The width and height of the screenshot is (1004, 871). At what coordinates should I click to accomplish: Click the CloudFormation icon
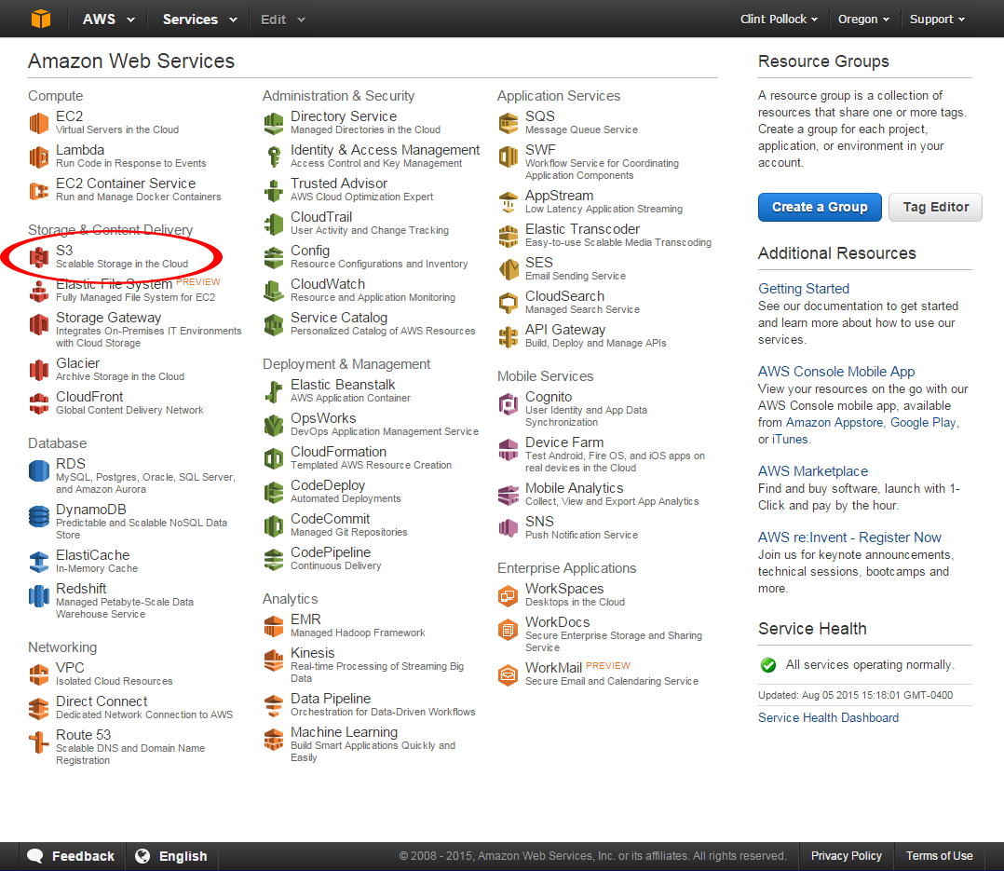point(274,458)
